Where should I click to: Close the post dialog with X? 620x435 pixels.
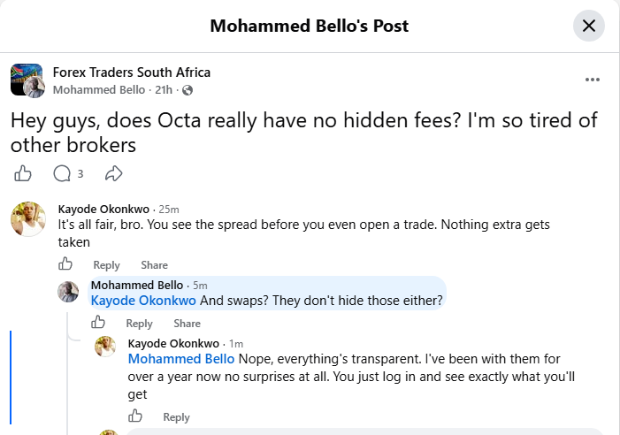pos(589,26)
